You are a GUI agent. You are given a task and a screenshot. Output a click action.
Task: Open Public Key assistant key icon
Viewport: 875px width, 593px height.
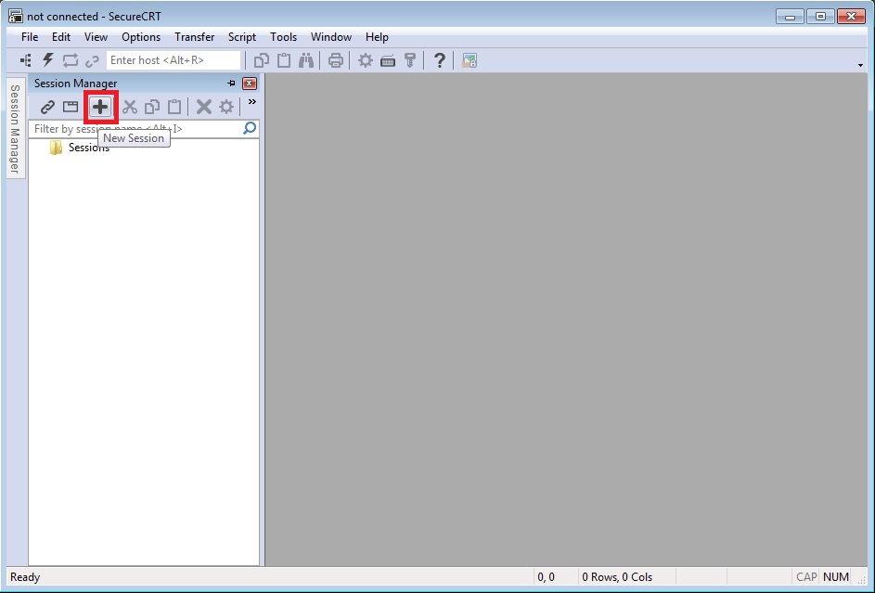[x=410, y=60]
